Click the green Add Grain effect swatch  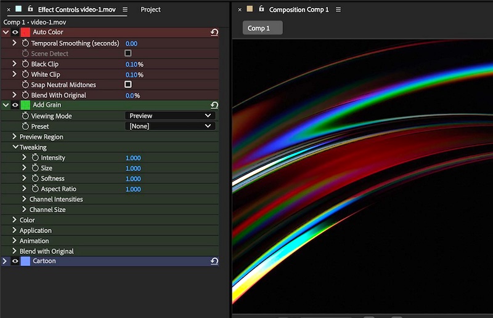[25, 105]
